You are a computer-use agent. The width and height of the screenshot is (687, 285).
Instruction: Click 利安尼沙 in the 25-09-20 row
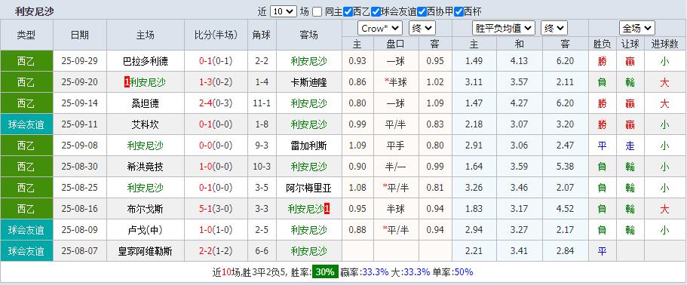coord(148,82)
